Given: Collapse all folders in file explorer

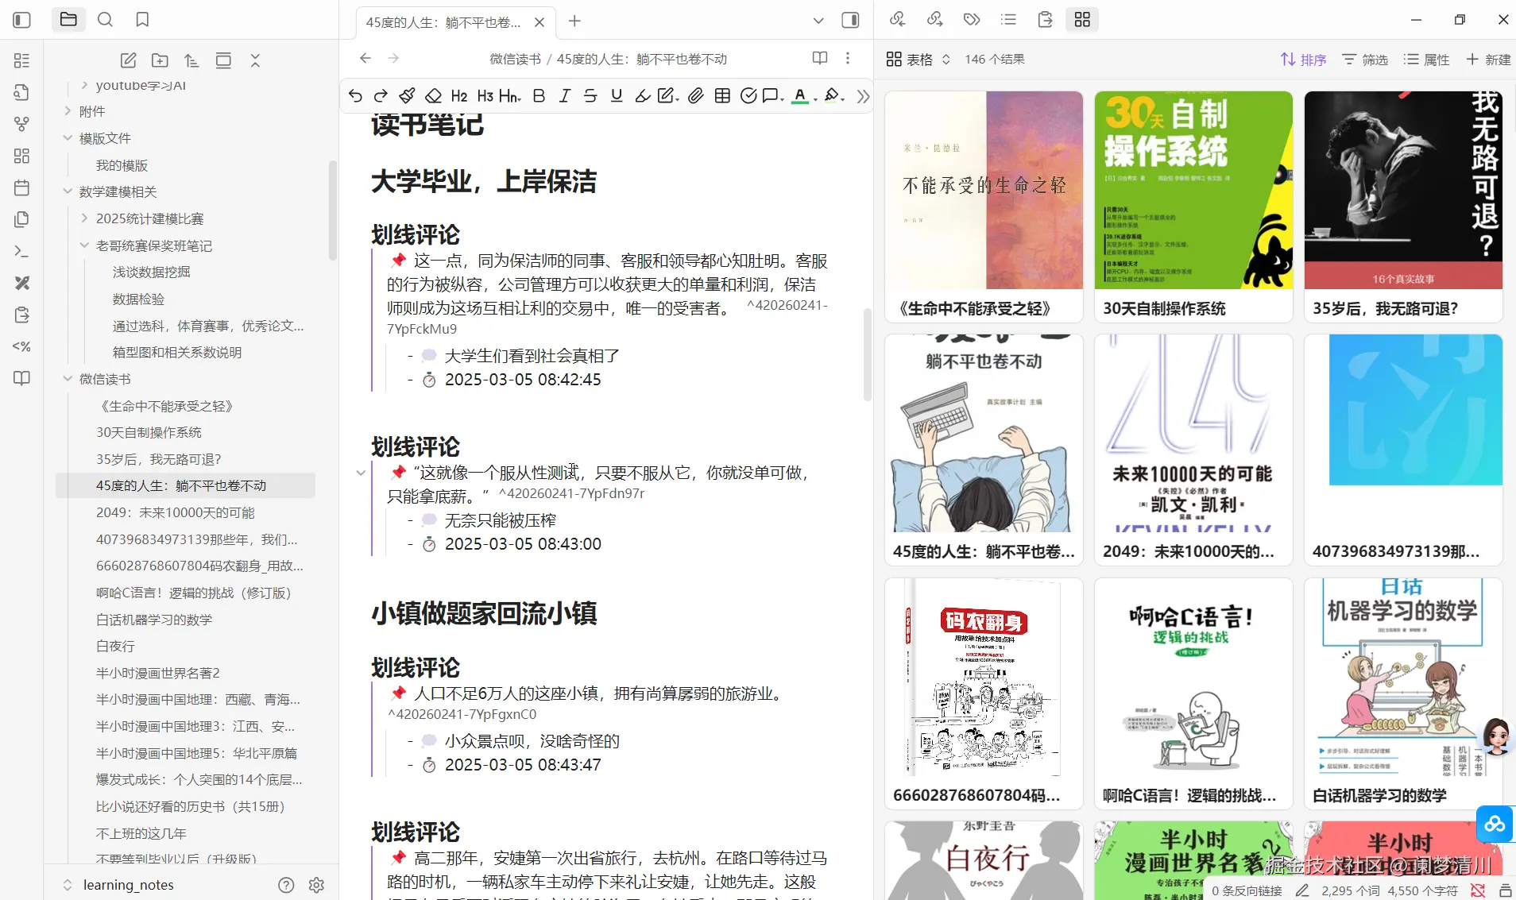Looking at the screenshot, I should click(255, 60).
